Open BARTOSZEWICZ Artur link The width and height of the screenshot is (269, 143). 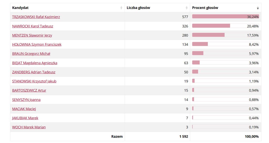coord(29,90)
